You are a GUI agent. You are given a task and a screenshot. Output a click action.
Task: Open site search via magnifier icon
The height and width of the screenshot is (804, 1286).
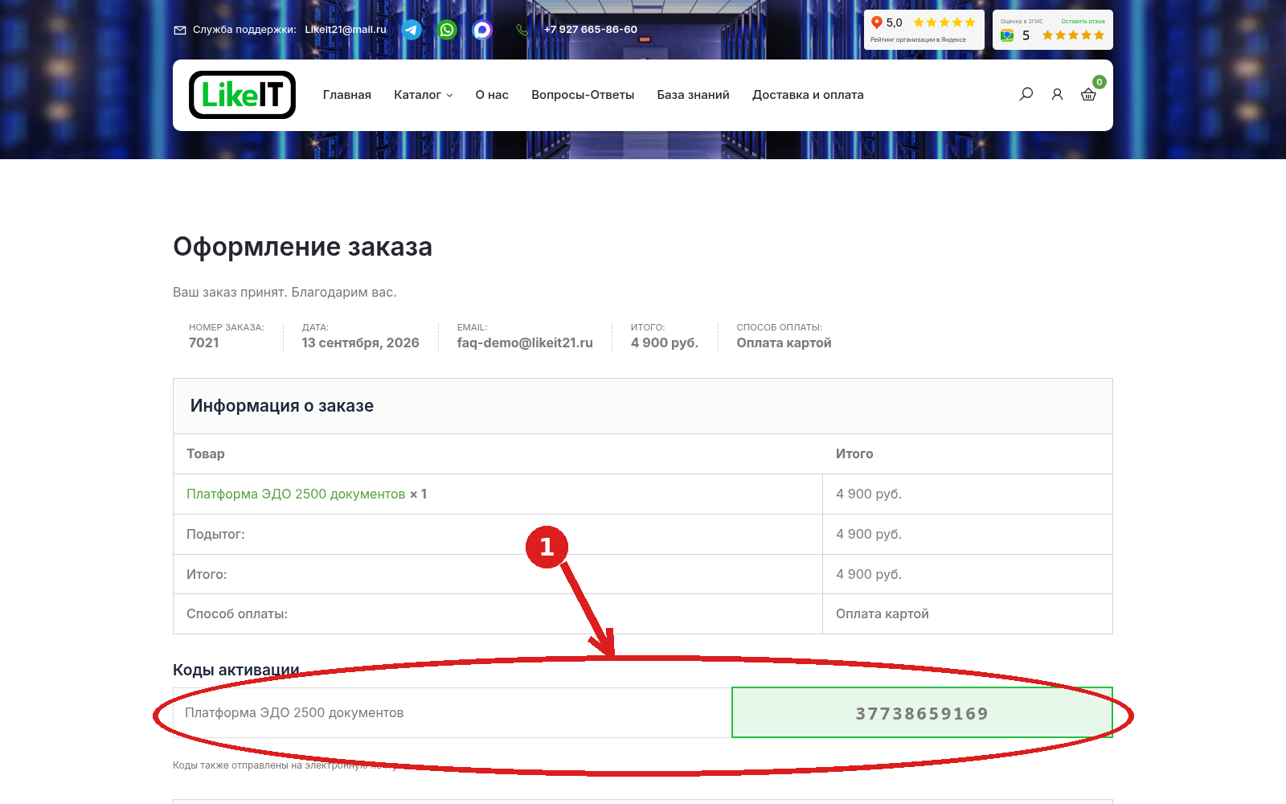click(1026, 94)
